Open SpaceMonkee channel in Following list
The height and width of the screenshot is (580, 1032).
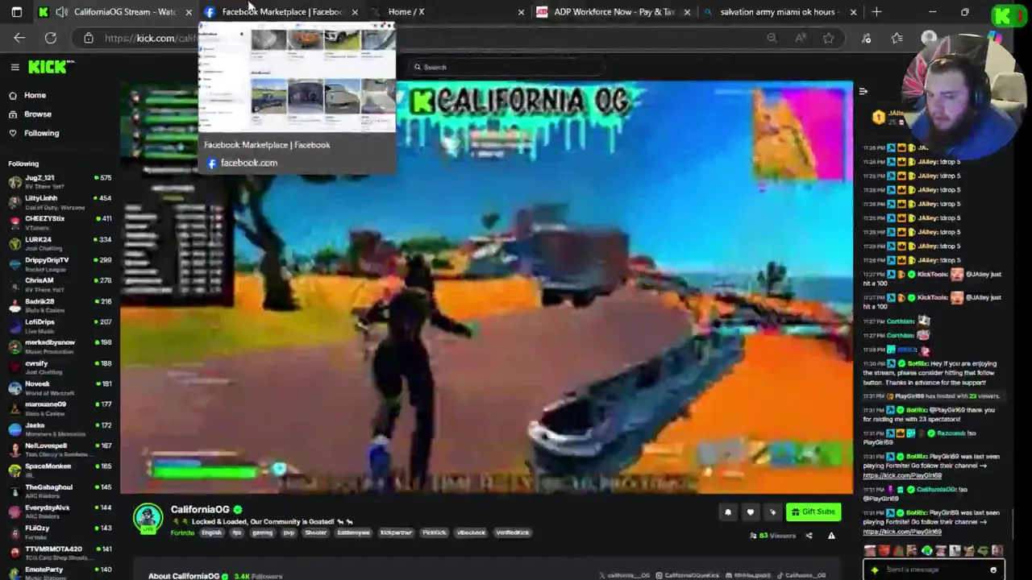(x=60, y=470)
